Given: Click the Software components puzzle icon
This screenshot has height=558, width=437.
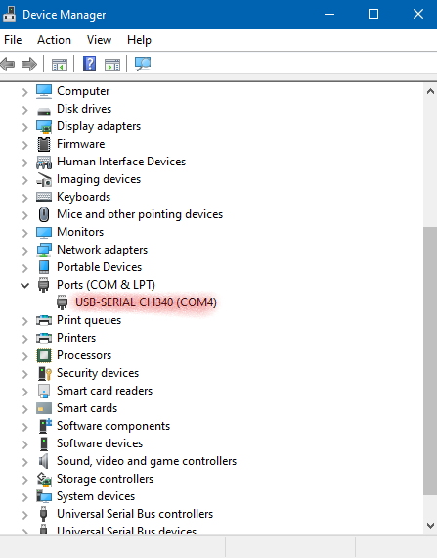Looking at the screenshot, I should (x=45, y=426).
